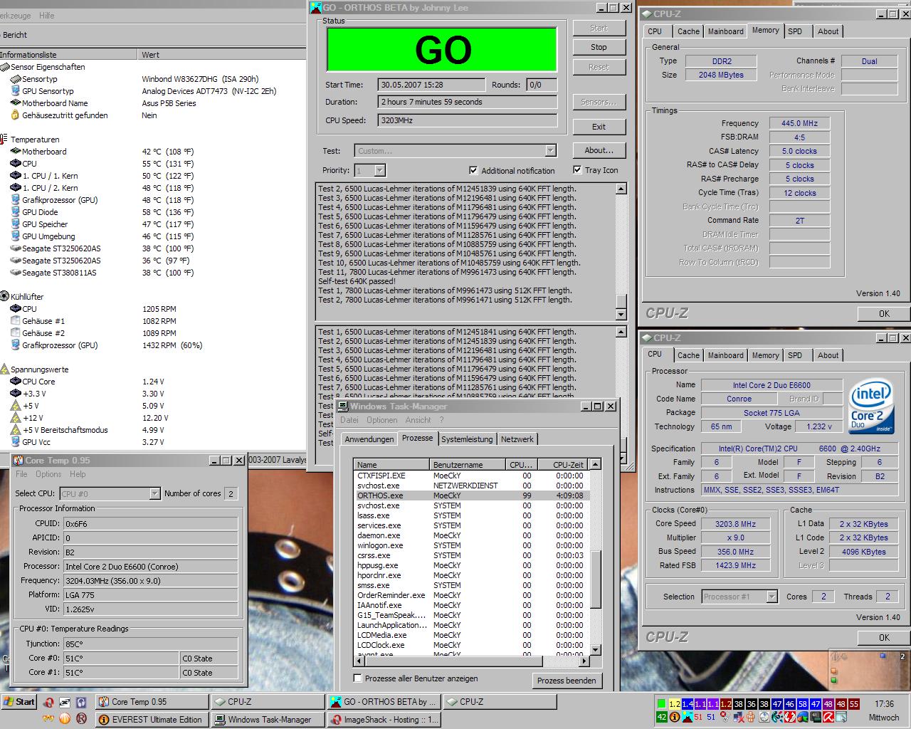The height and width of the screenshot is (729, 911).
Task: Click the green 42 temperature tray icon
Action: 662,717
